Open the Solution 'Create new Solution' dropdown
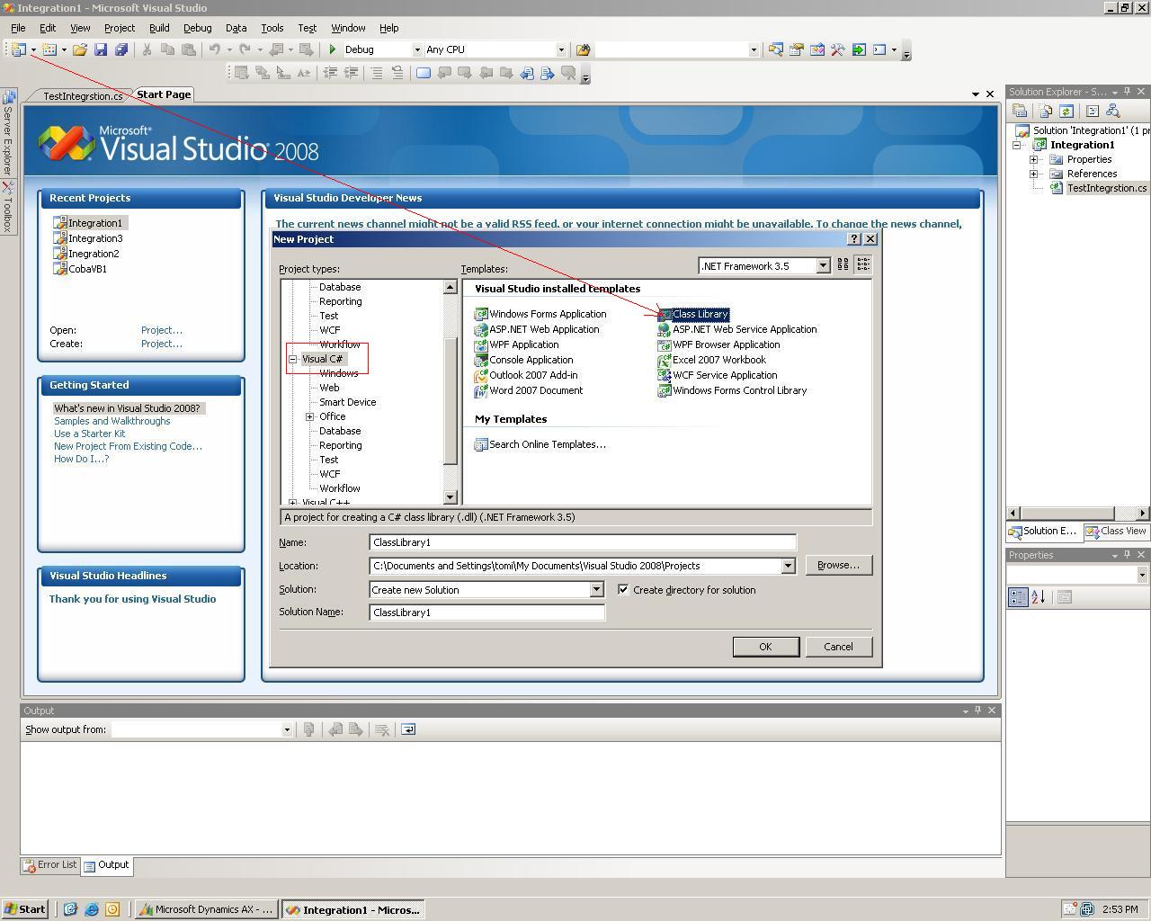Screen dimensions: 1151x921 (595, 589)
